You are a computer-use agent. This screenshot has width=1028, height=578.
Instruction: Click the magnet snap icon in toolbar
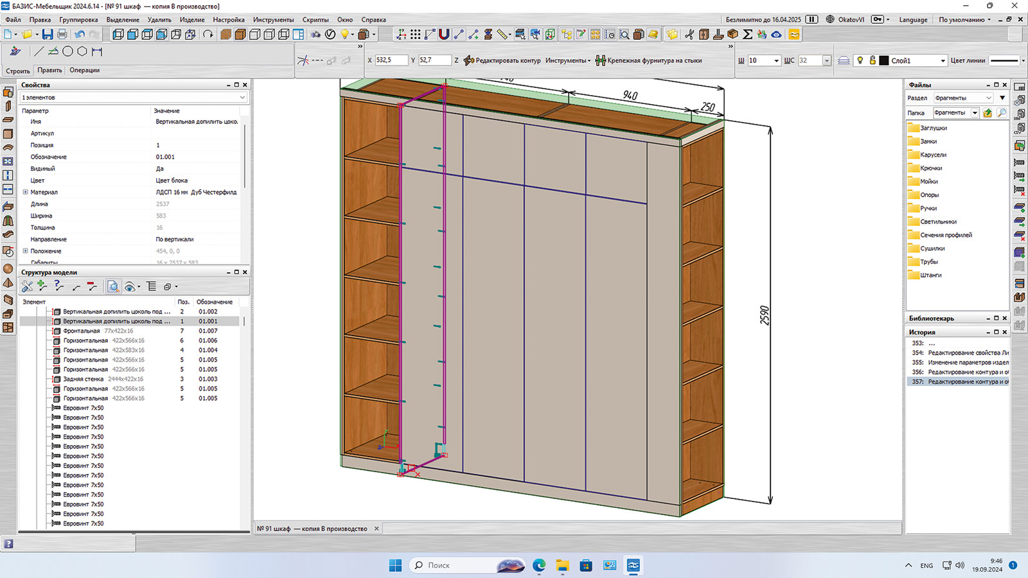443,34
